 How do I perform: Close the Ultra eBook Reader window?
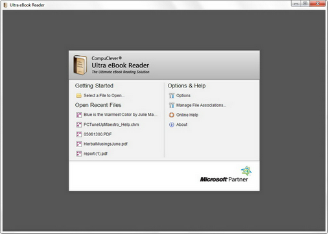pyautogui.click(x=318, y=4)
